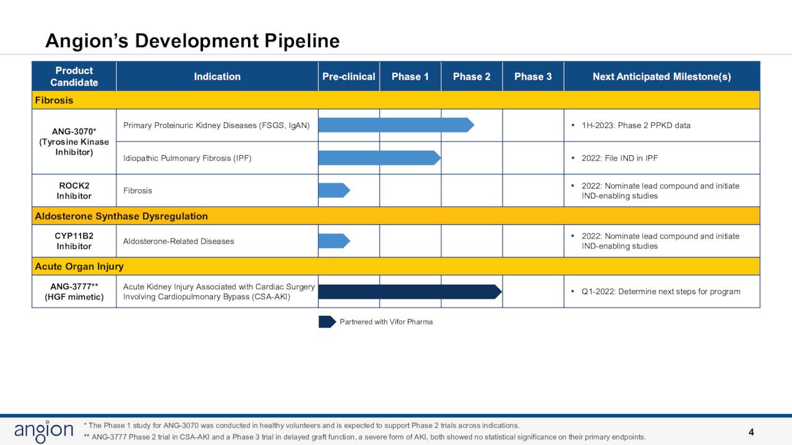The image size is (792, 445).
Task: Click the Vifor Pharma legend arrow
Action: (327, 321)
